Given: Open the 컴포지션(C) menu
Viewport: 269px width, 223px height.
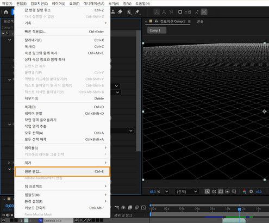Looking at the screenshot, I should click(x=39, y=3).
